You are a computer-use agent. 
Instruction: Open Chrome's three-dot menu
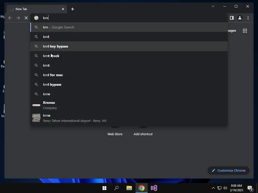pyautogui.click(x=248, y=18)
